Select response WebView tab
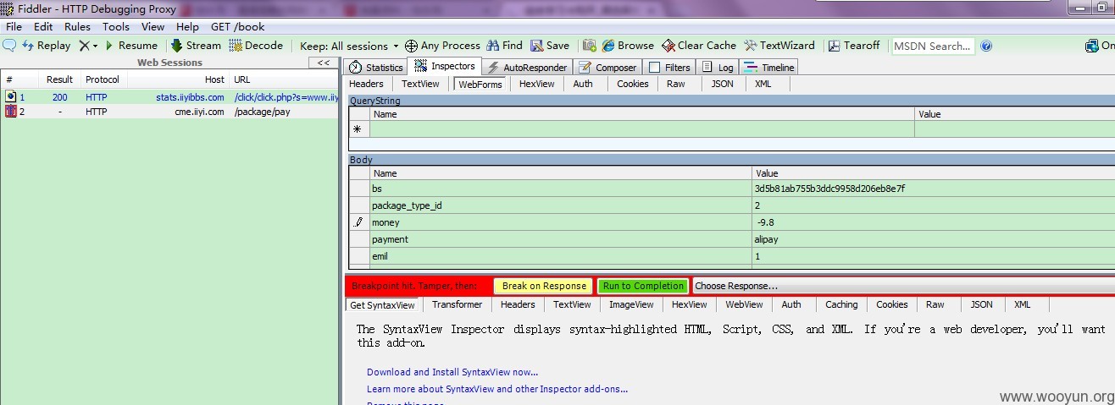The width and height of the screenshot is (1115, 405). [744, 304]
